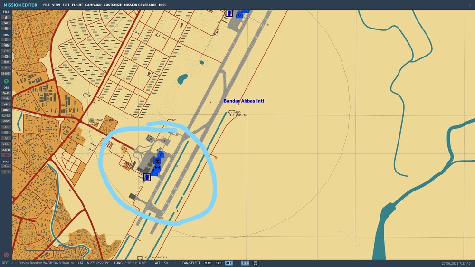Switch map view to ALT mode

[x=228, y=263]
